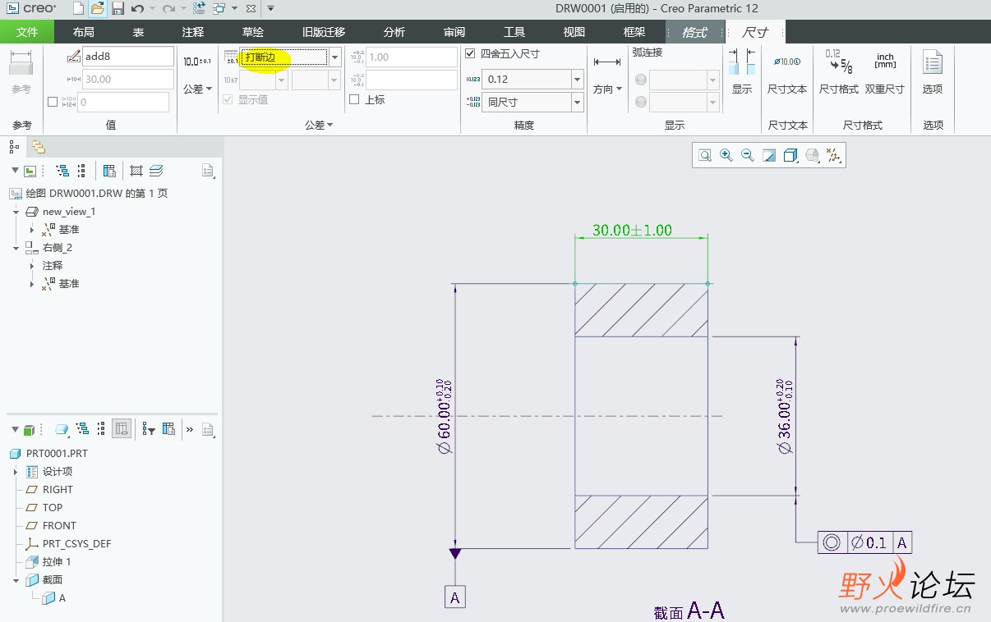The image size is (991, 622).
Task: Switch to the 草绘 ribbon tab
Action: pos(253,32)
